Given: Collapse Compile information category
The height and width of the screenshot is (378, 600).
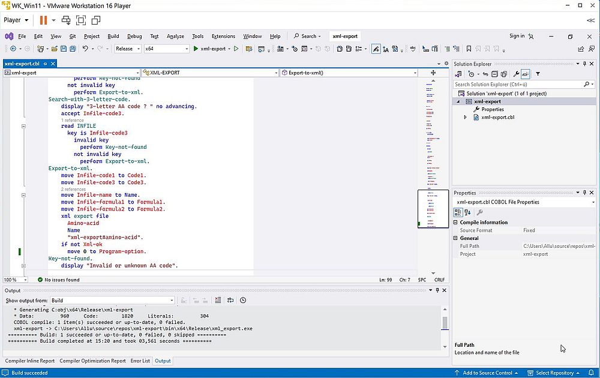Looking at the screenshot, I should click(x=455, y=222).
